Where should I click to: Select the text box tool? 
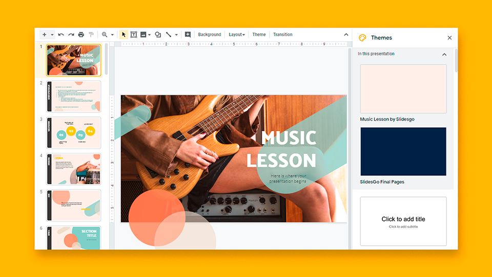coord(134,35)
